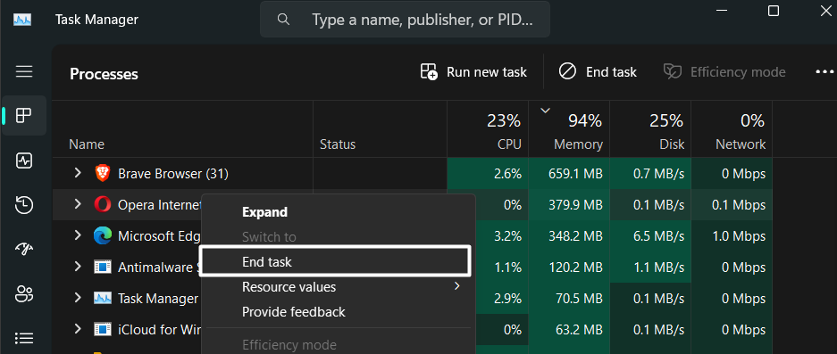Open the hamburger navigation menu
Image resolution: width=837 pixels, height=354 pixels.
click(24, 71)
